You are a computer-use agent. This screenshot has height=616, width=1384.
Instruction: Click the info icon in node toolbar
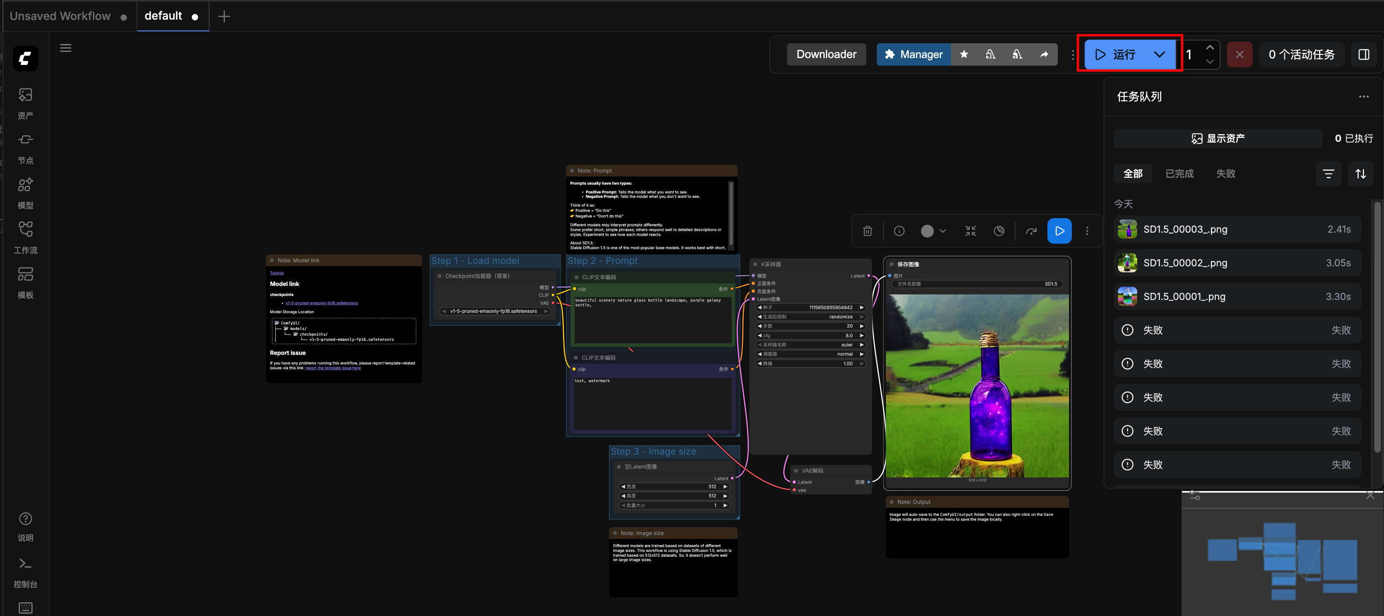pyautogui.click(x=899, y=231)
